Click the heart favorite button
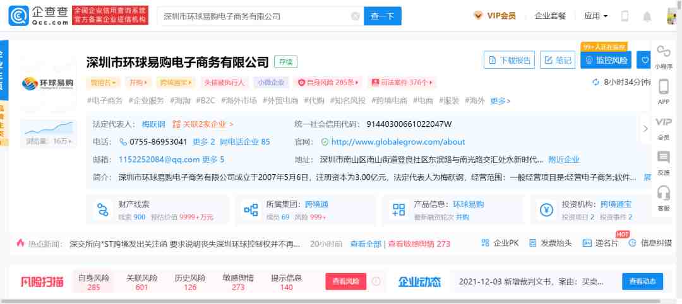 [x=645, y=60]
